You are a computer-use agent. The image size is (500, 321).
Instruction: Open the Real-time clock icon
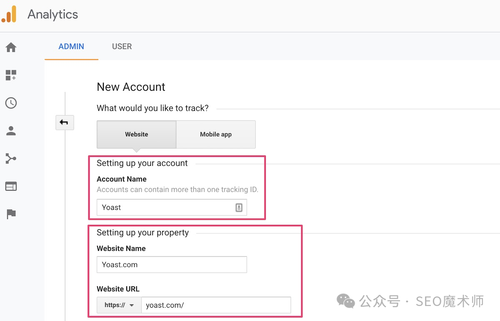point(11,103)
